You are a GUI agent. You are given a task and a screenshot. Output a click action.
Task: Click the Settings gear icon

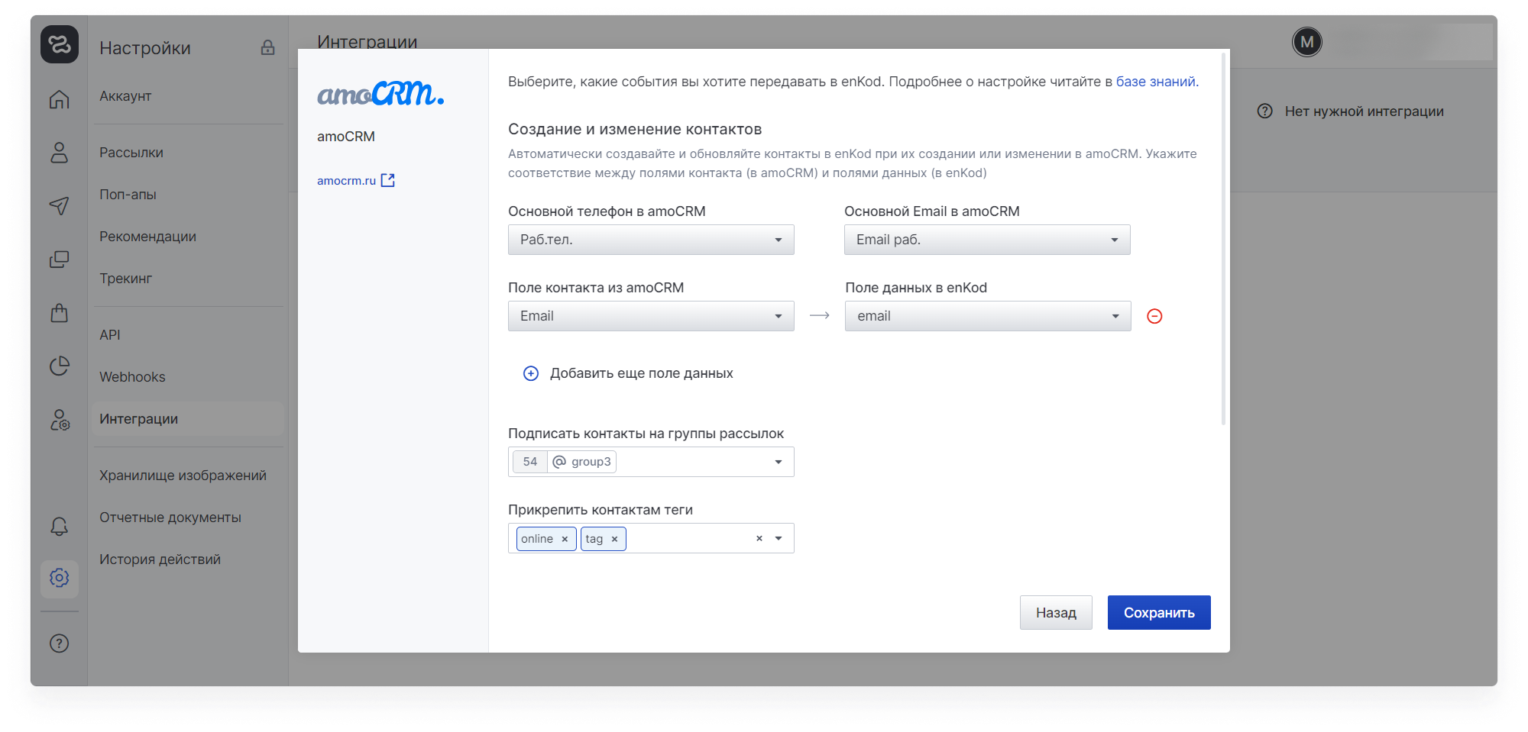click(60, 578)
